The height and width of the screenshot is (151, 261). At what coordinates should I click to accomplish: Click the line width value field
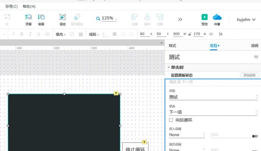[105, 34]
